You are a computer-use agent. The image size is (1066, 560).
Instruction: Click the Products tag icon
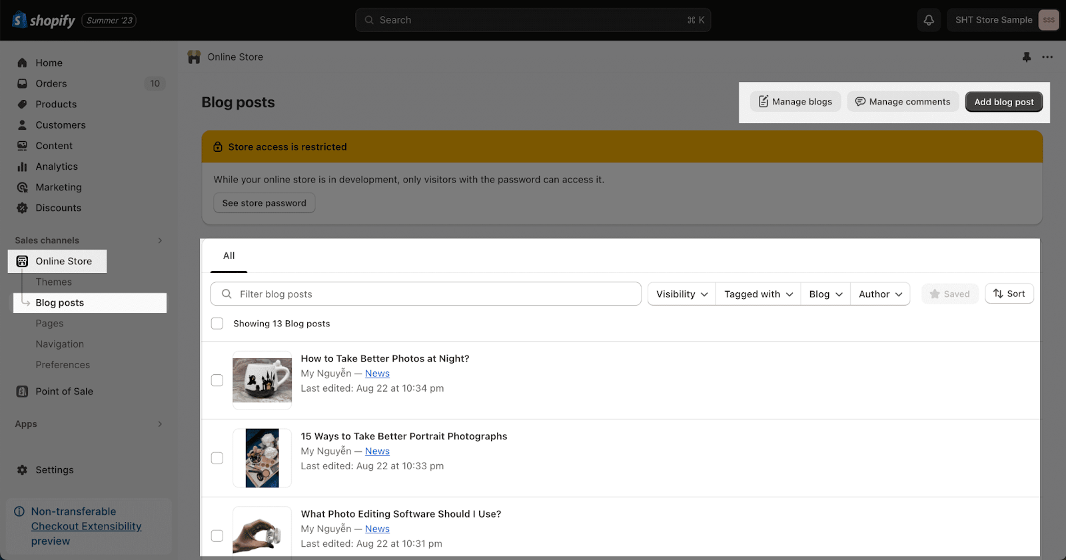click(22, 104)
